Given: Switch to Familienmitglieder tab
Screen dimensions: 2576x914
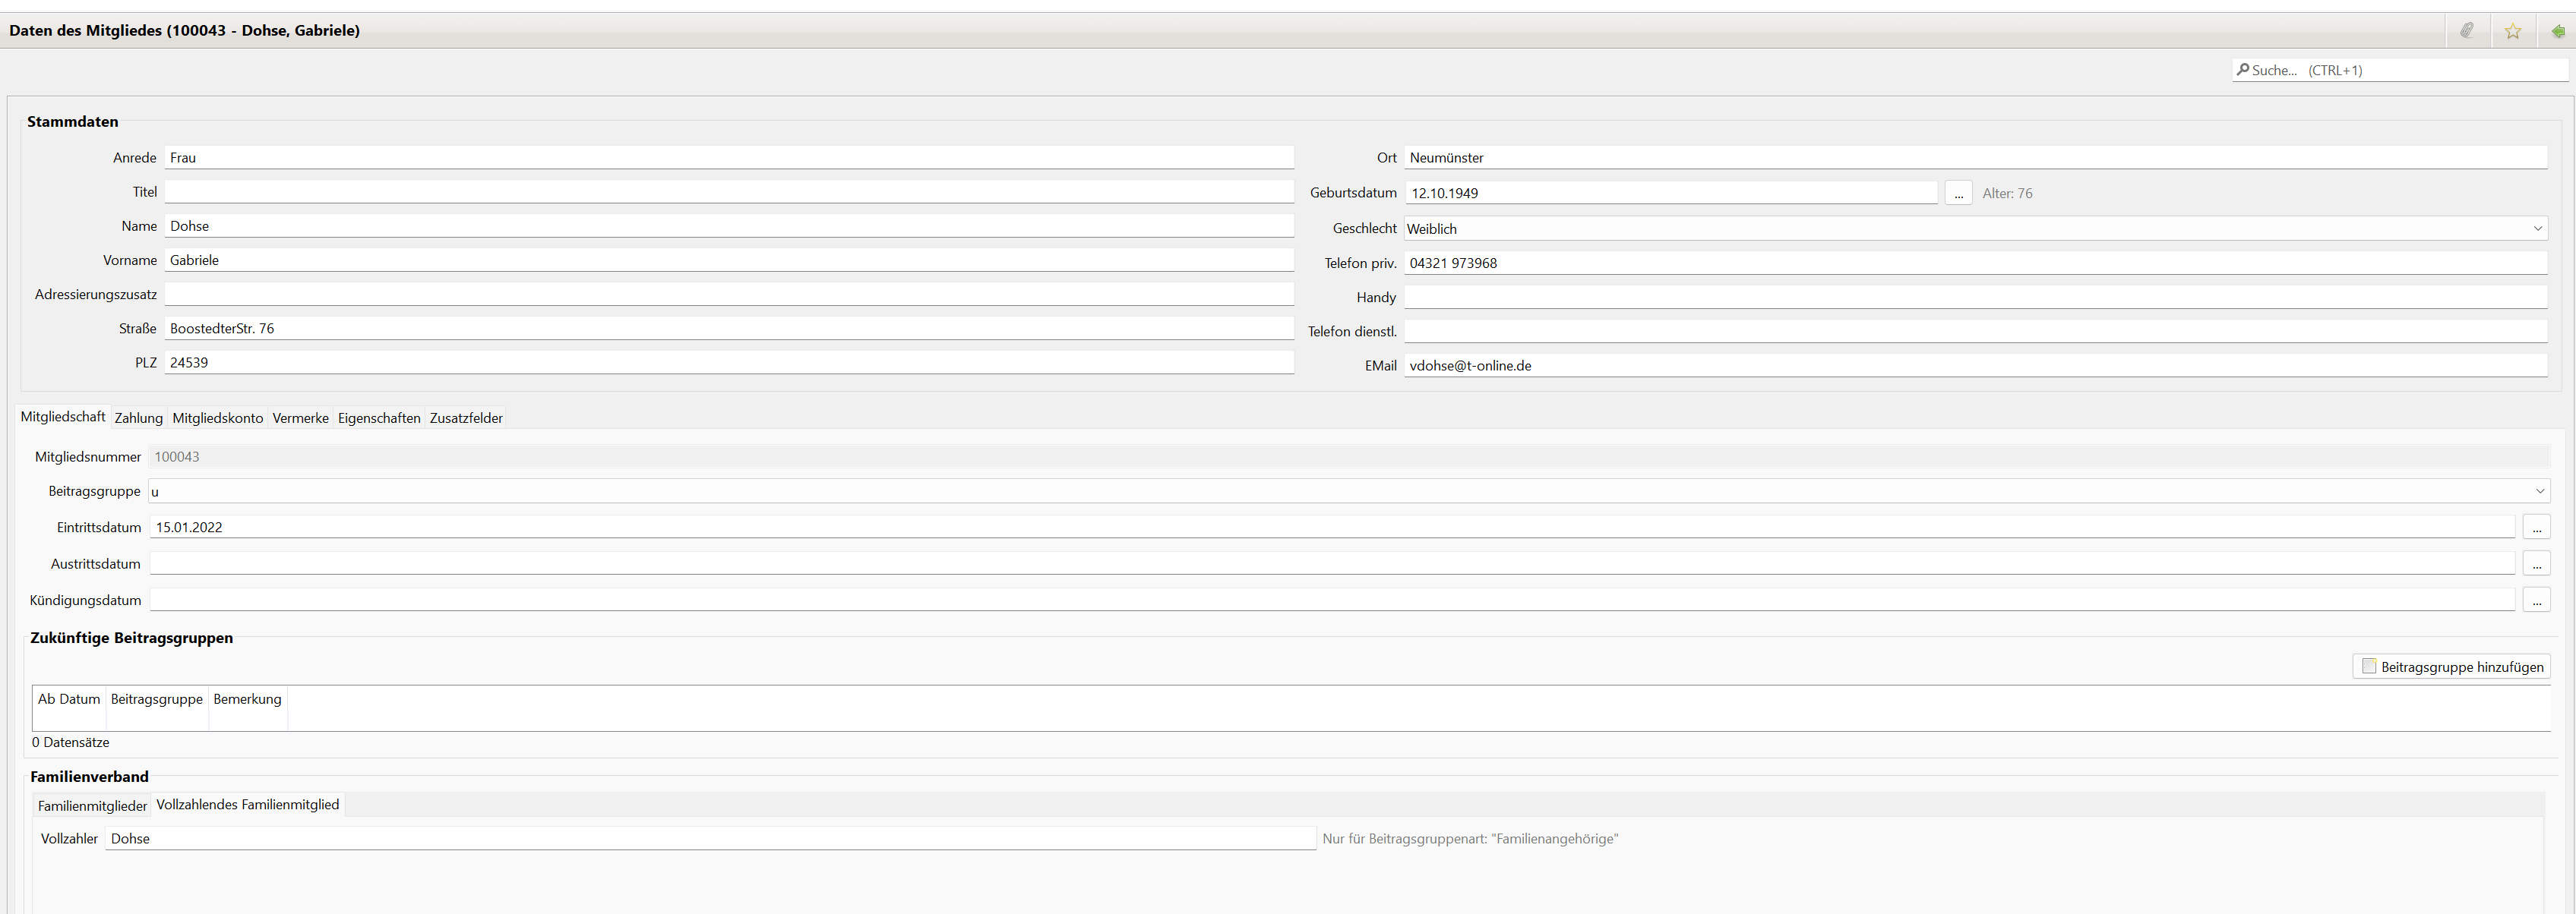Looking at the screenshot, I should pos(92,806).
